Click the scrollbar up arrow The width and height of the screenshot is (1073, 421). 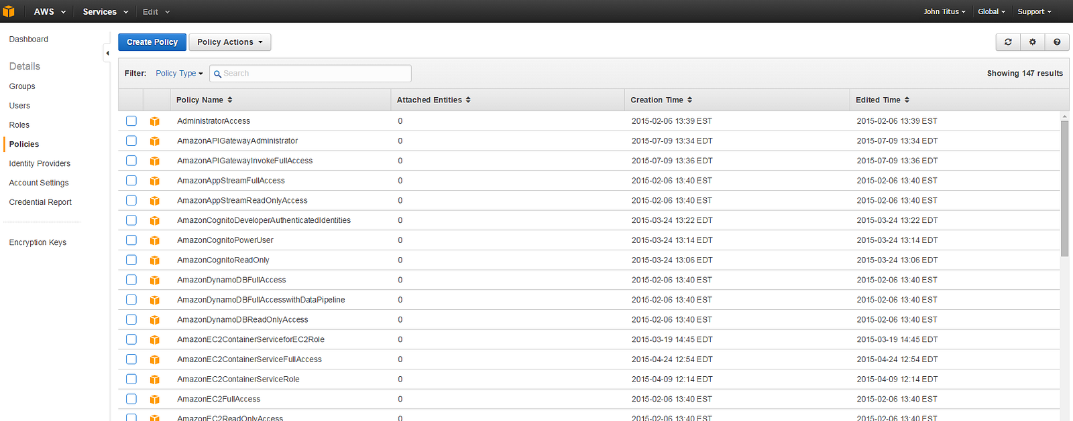1064,116
